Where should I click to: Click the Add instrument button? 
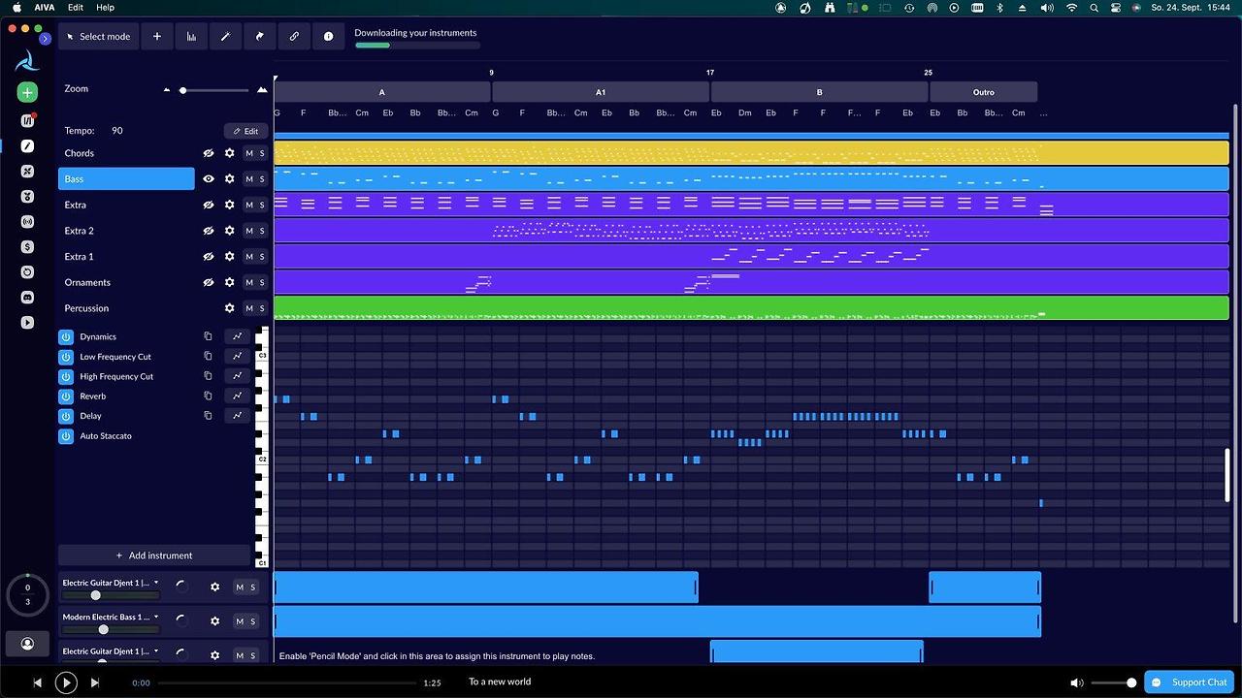[154, 555]
